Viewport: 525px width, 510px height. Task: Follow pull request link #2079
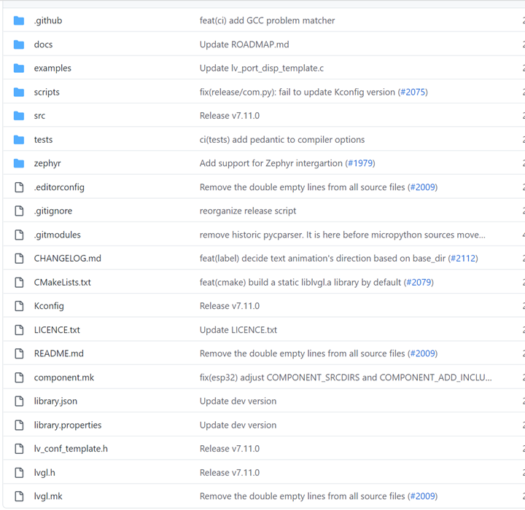pos(419,282)
